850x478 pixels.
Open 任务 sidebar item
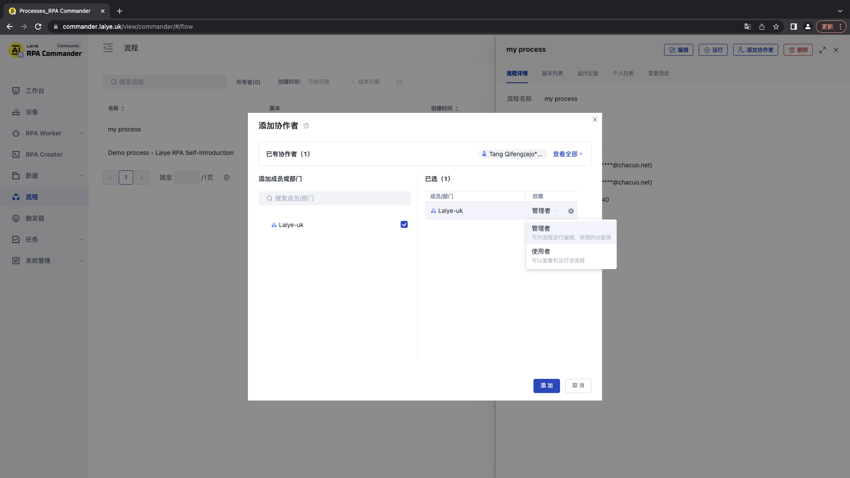pos(44,240)
